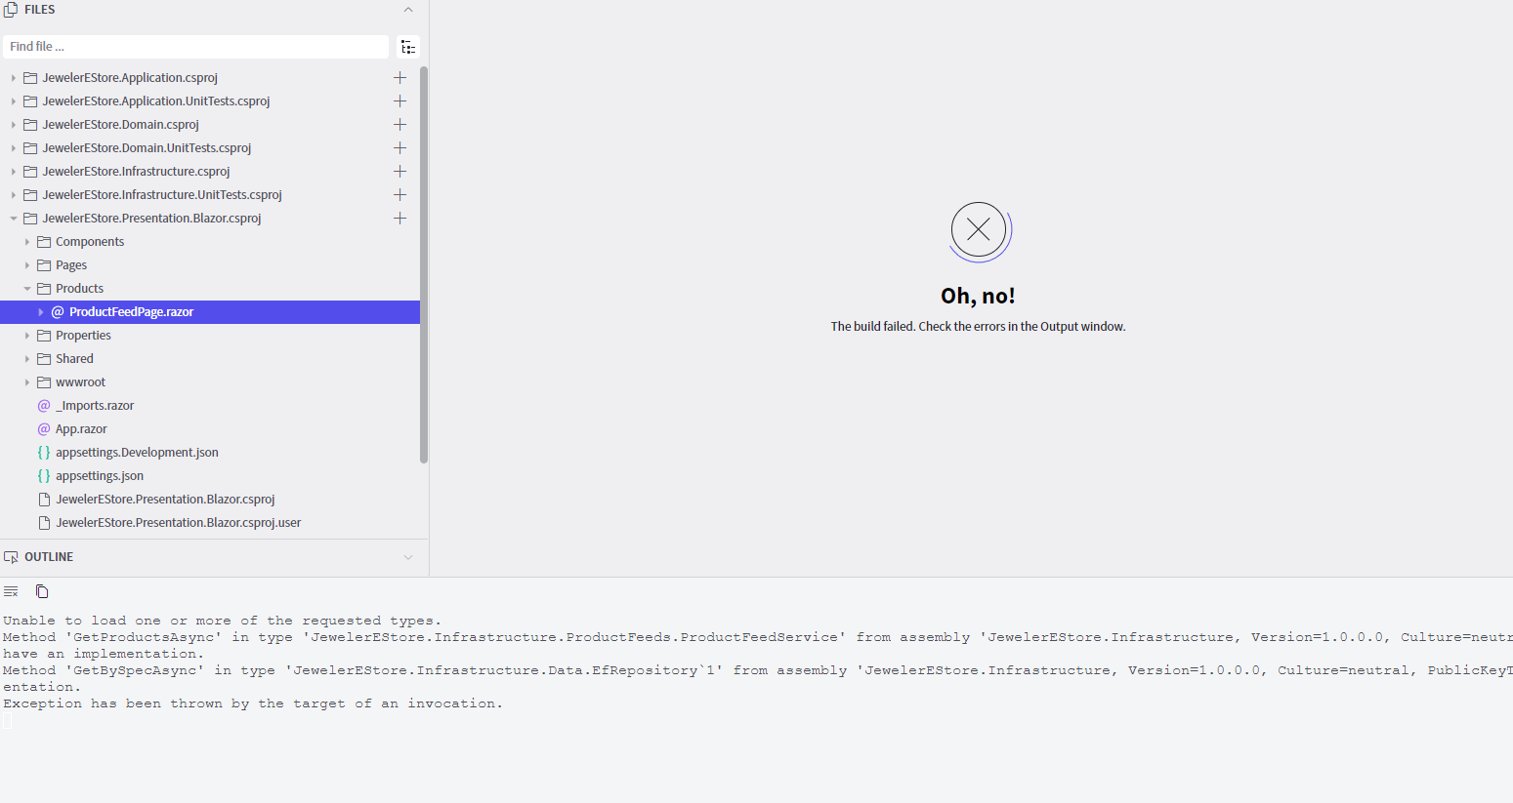Add a file to JewelerEStore.Application.csproj via plus icon
1513x803 pixels.
click(x=399, y=77)
